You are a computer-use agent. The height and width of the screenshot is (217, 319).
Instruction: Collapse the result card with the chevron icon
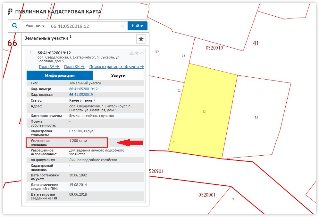142,53
